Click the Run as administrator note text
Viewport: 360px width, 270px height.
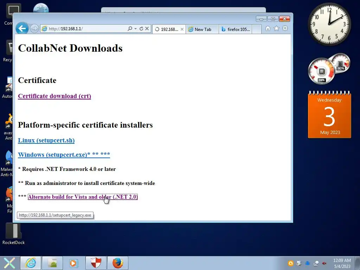click(86, 183)
